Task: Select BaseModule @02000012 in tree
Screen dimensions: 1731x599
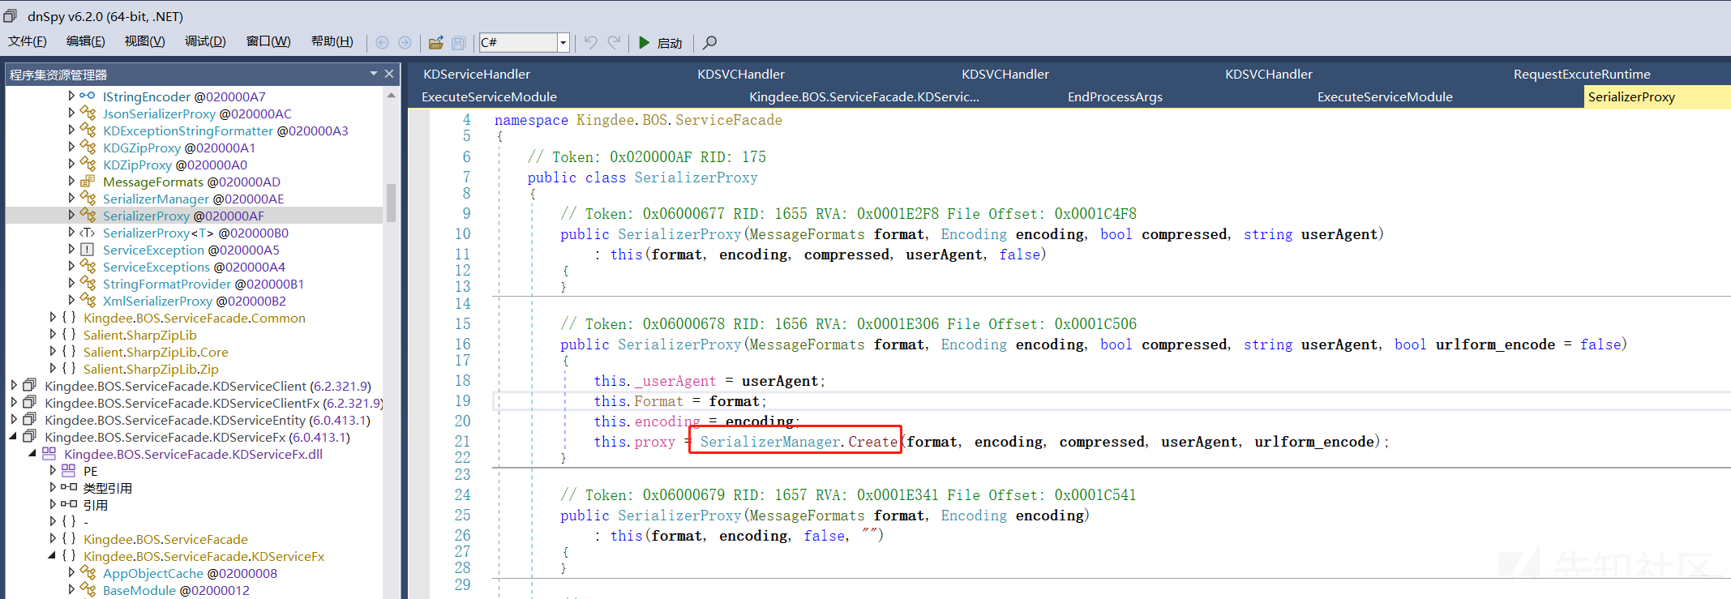Action: (x=176, y=590)
